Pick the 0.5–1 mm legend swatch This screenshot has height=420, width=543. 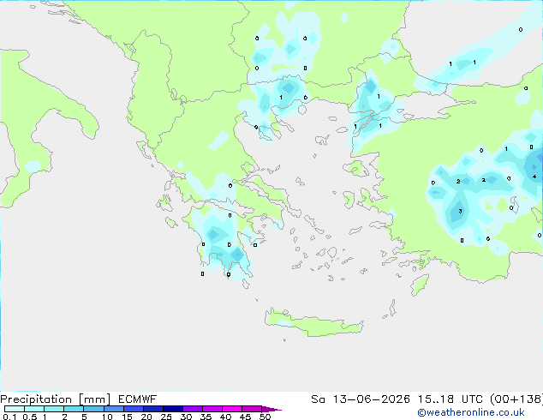(x=34, y=409)
